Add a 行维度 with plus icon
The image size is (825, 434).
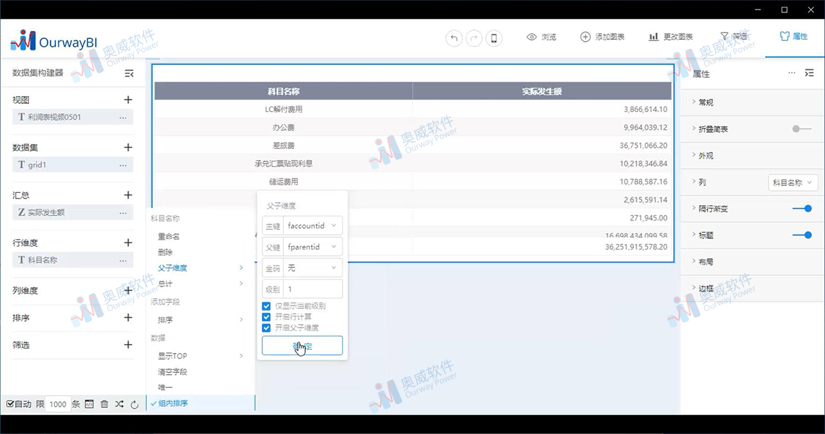point(128,242)
